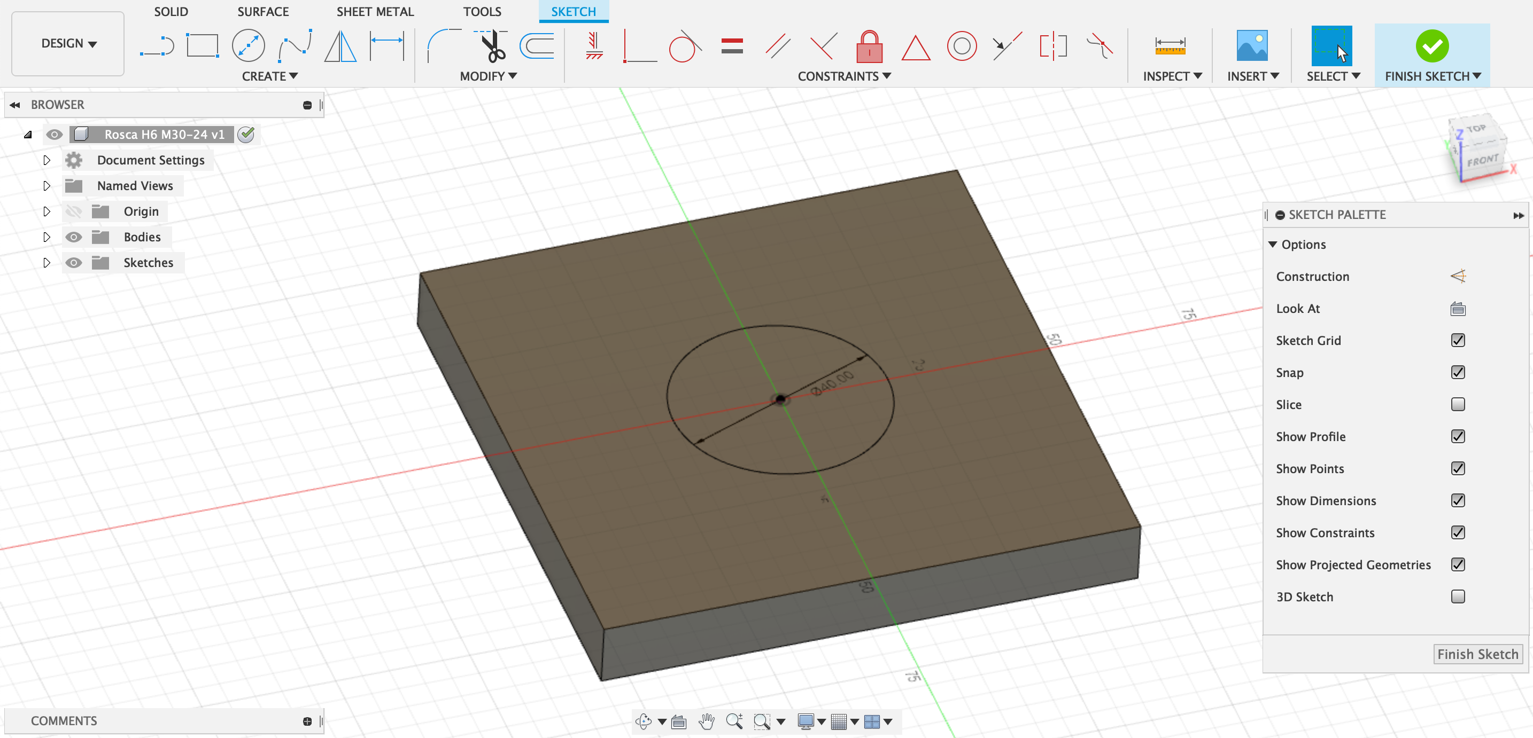Open the CONSTRAINTS dropdown menu
Screen dimensions: 1533x738
click(843, 76)
